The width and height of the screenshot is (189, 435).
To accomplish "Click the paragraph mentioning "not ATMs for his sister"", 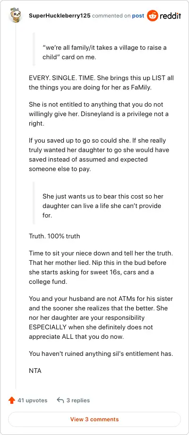I will [101, 317].
